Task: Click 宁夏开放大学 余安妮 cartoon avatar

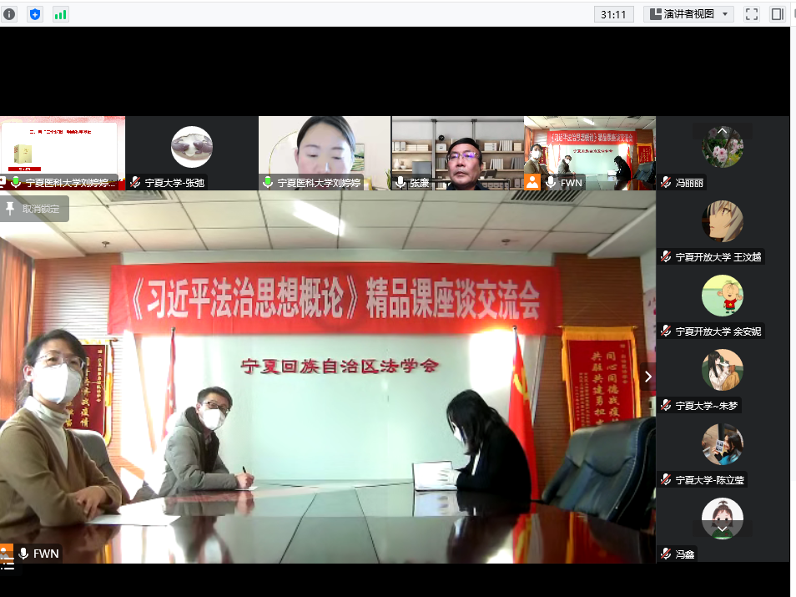Action: (x=722, y=296)
